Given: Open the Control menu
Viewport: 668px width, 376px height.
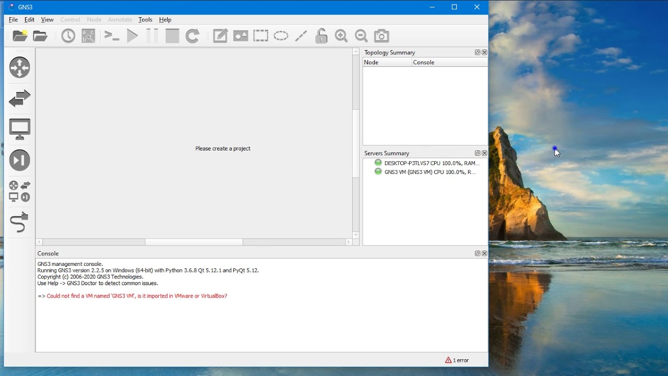Looking at the screenshot, I should click(x=70, y=19).
